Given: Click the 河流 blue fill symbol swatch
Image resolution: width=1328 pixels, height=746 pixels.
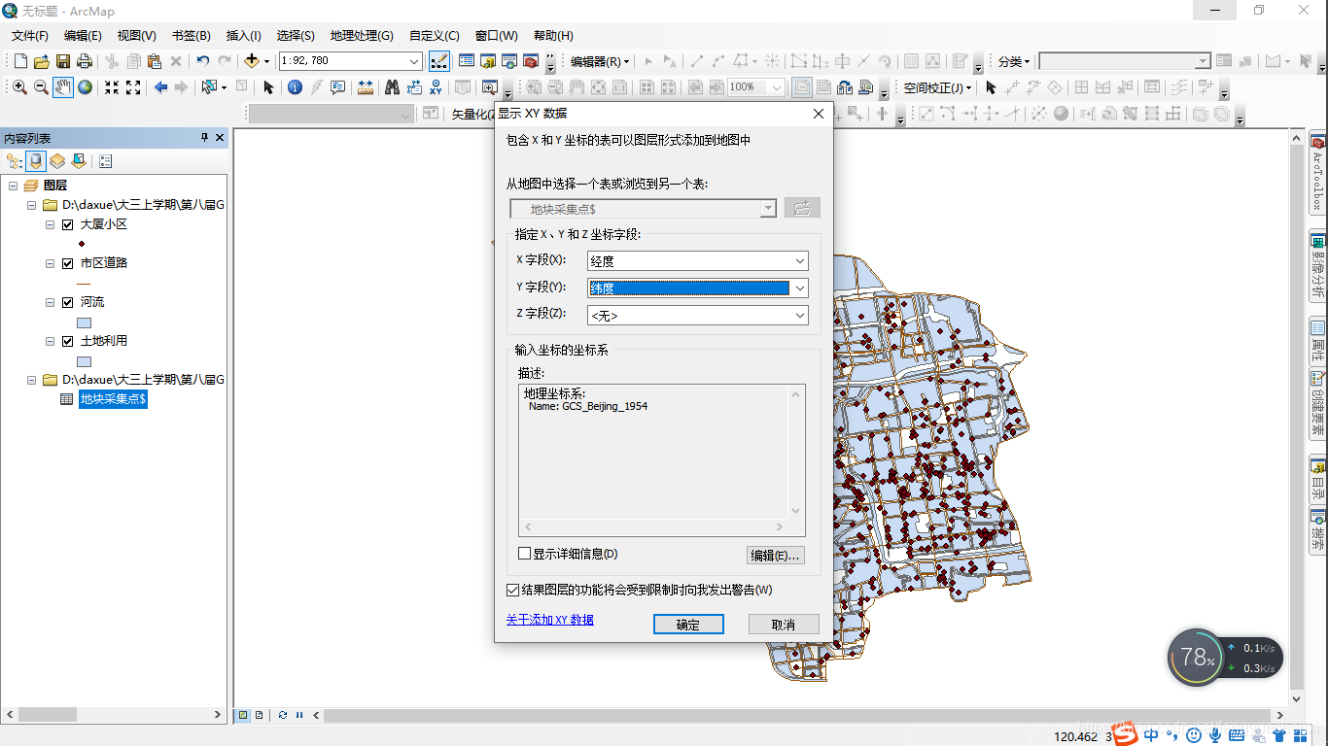Looking at the screenshot, I should click(84, 322).
